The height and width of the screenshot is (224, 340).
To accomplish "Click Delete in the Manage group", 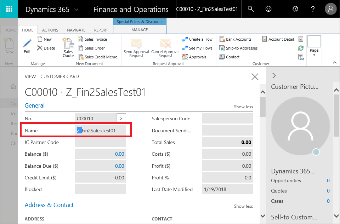I will click(x=46, y=48).
